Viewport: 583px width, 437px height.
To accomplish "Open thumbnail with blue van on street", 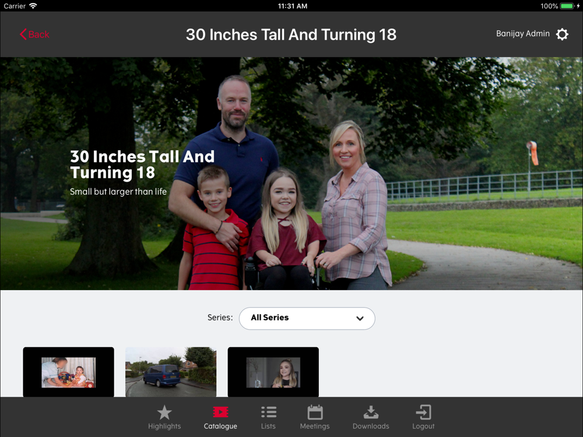I will 171,372.
